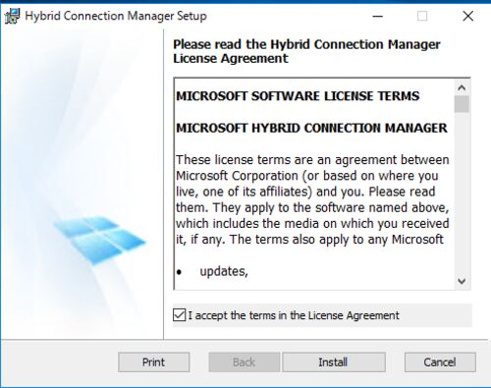Click the blue Windows logo graphic
Image resolution: width=491 pixels, height=388 pixels.
pyautogui.click(x=100, y=240)
